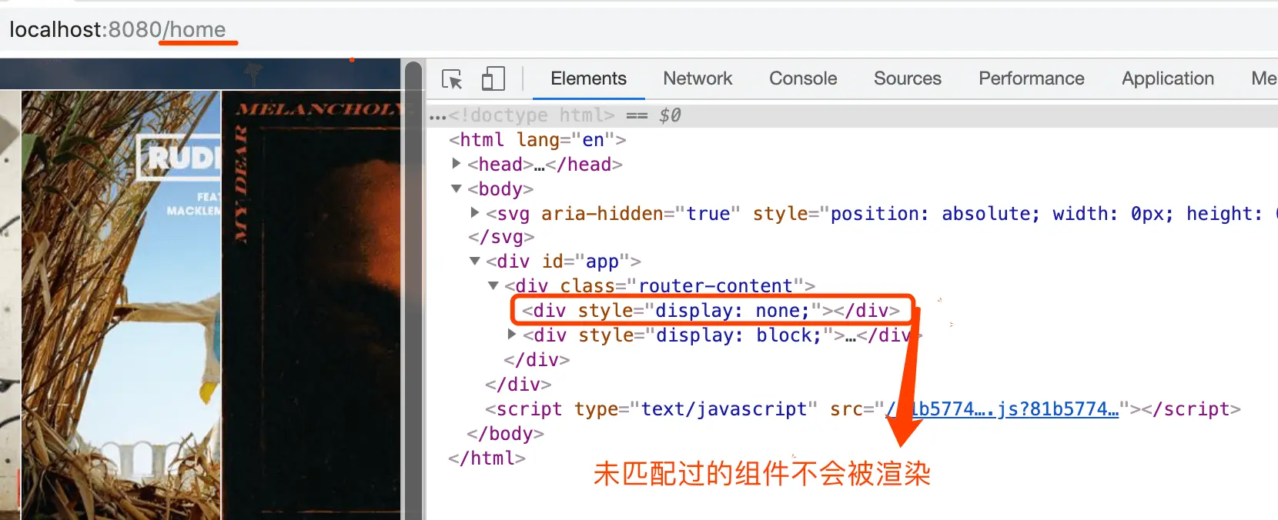This screenshot has width=1278, height=520.
Task: Switch to the Console tab
Action: click(803, 78)
